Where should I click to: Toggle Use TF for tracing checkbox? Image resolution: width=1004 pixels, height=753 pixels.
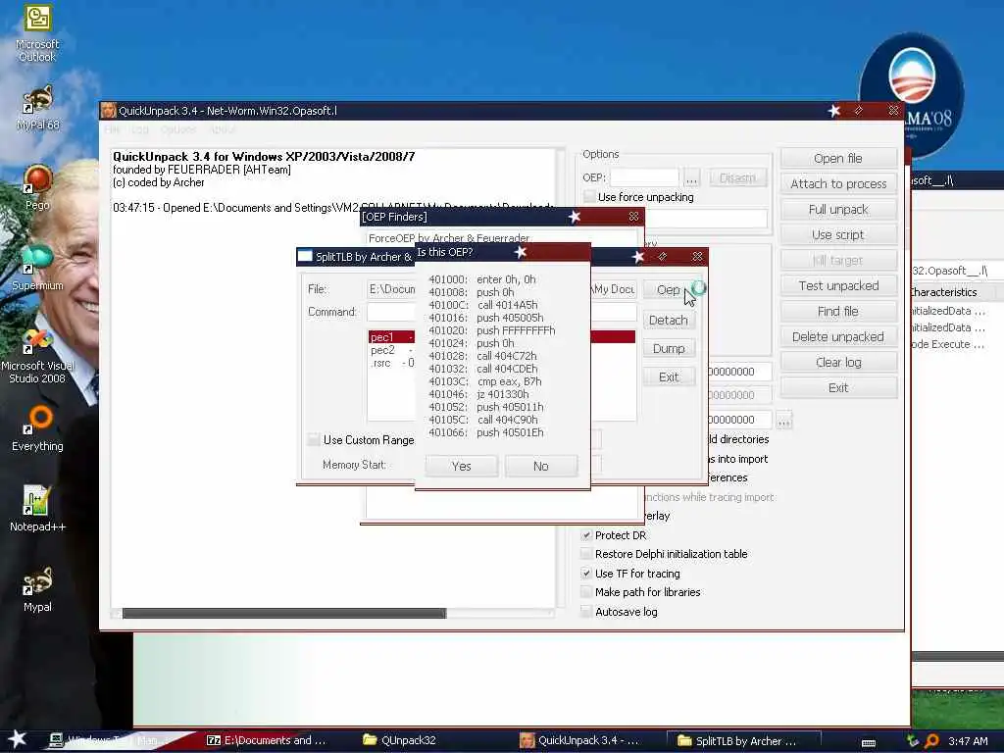[586, 573]
